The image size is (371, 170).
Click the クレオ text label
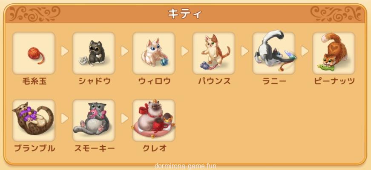155,148
